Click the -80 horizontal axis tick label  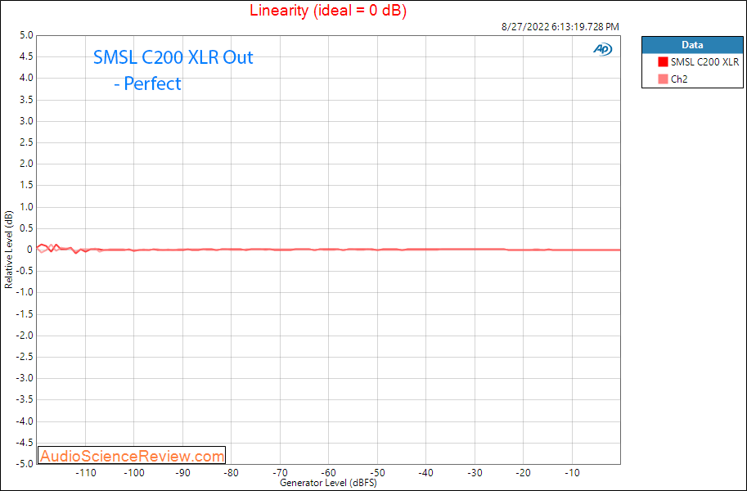point(232,473)
